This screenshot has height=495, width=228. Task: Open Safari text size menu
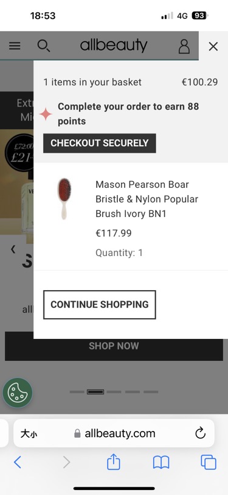29,434
